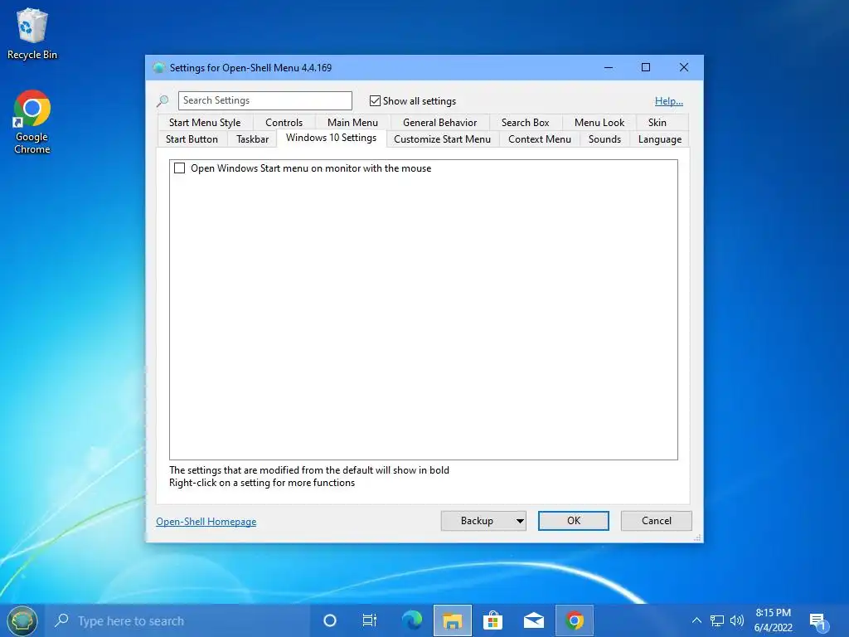
Task: Minimize the Open-Shell settings window
Action: 609,68
